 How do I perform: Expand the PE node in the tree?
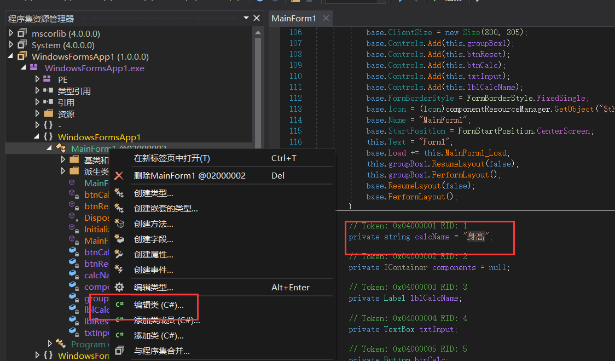click(x=37, y=79)
